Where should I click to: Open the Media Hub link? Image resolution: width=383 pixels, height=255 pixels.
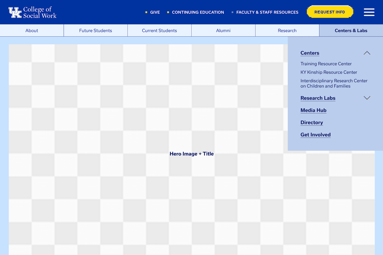[x=313, y=110]
